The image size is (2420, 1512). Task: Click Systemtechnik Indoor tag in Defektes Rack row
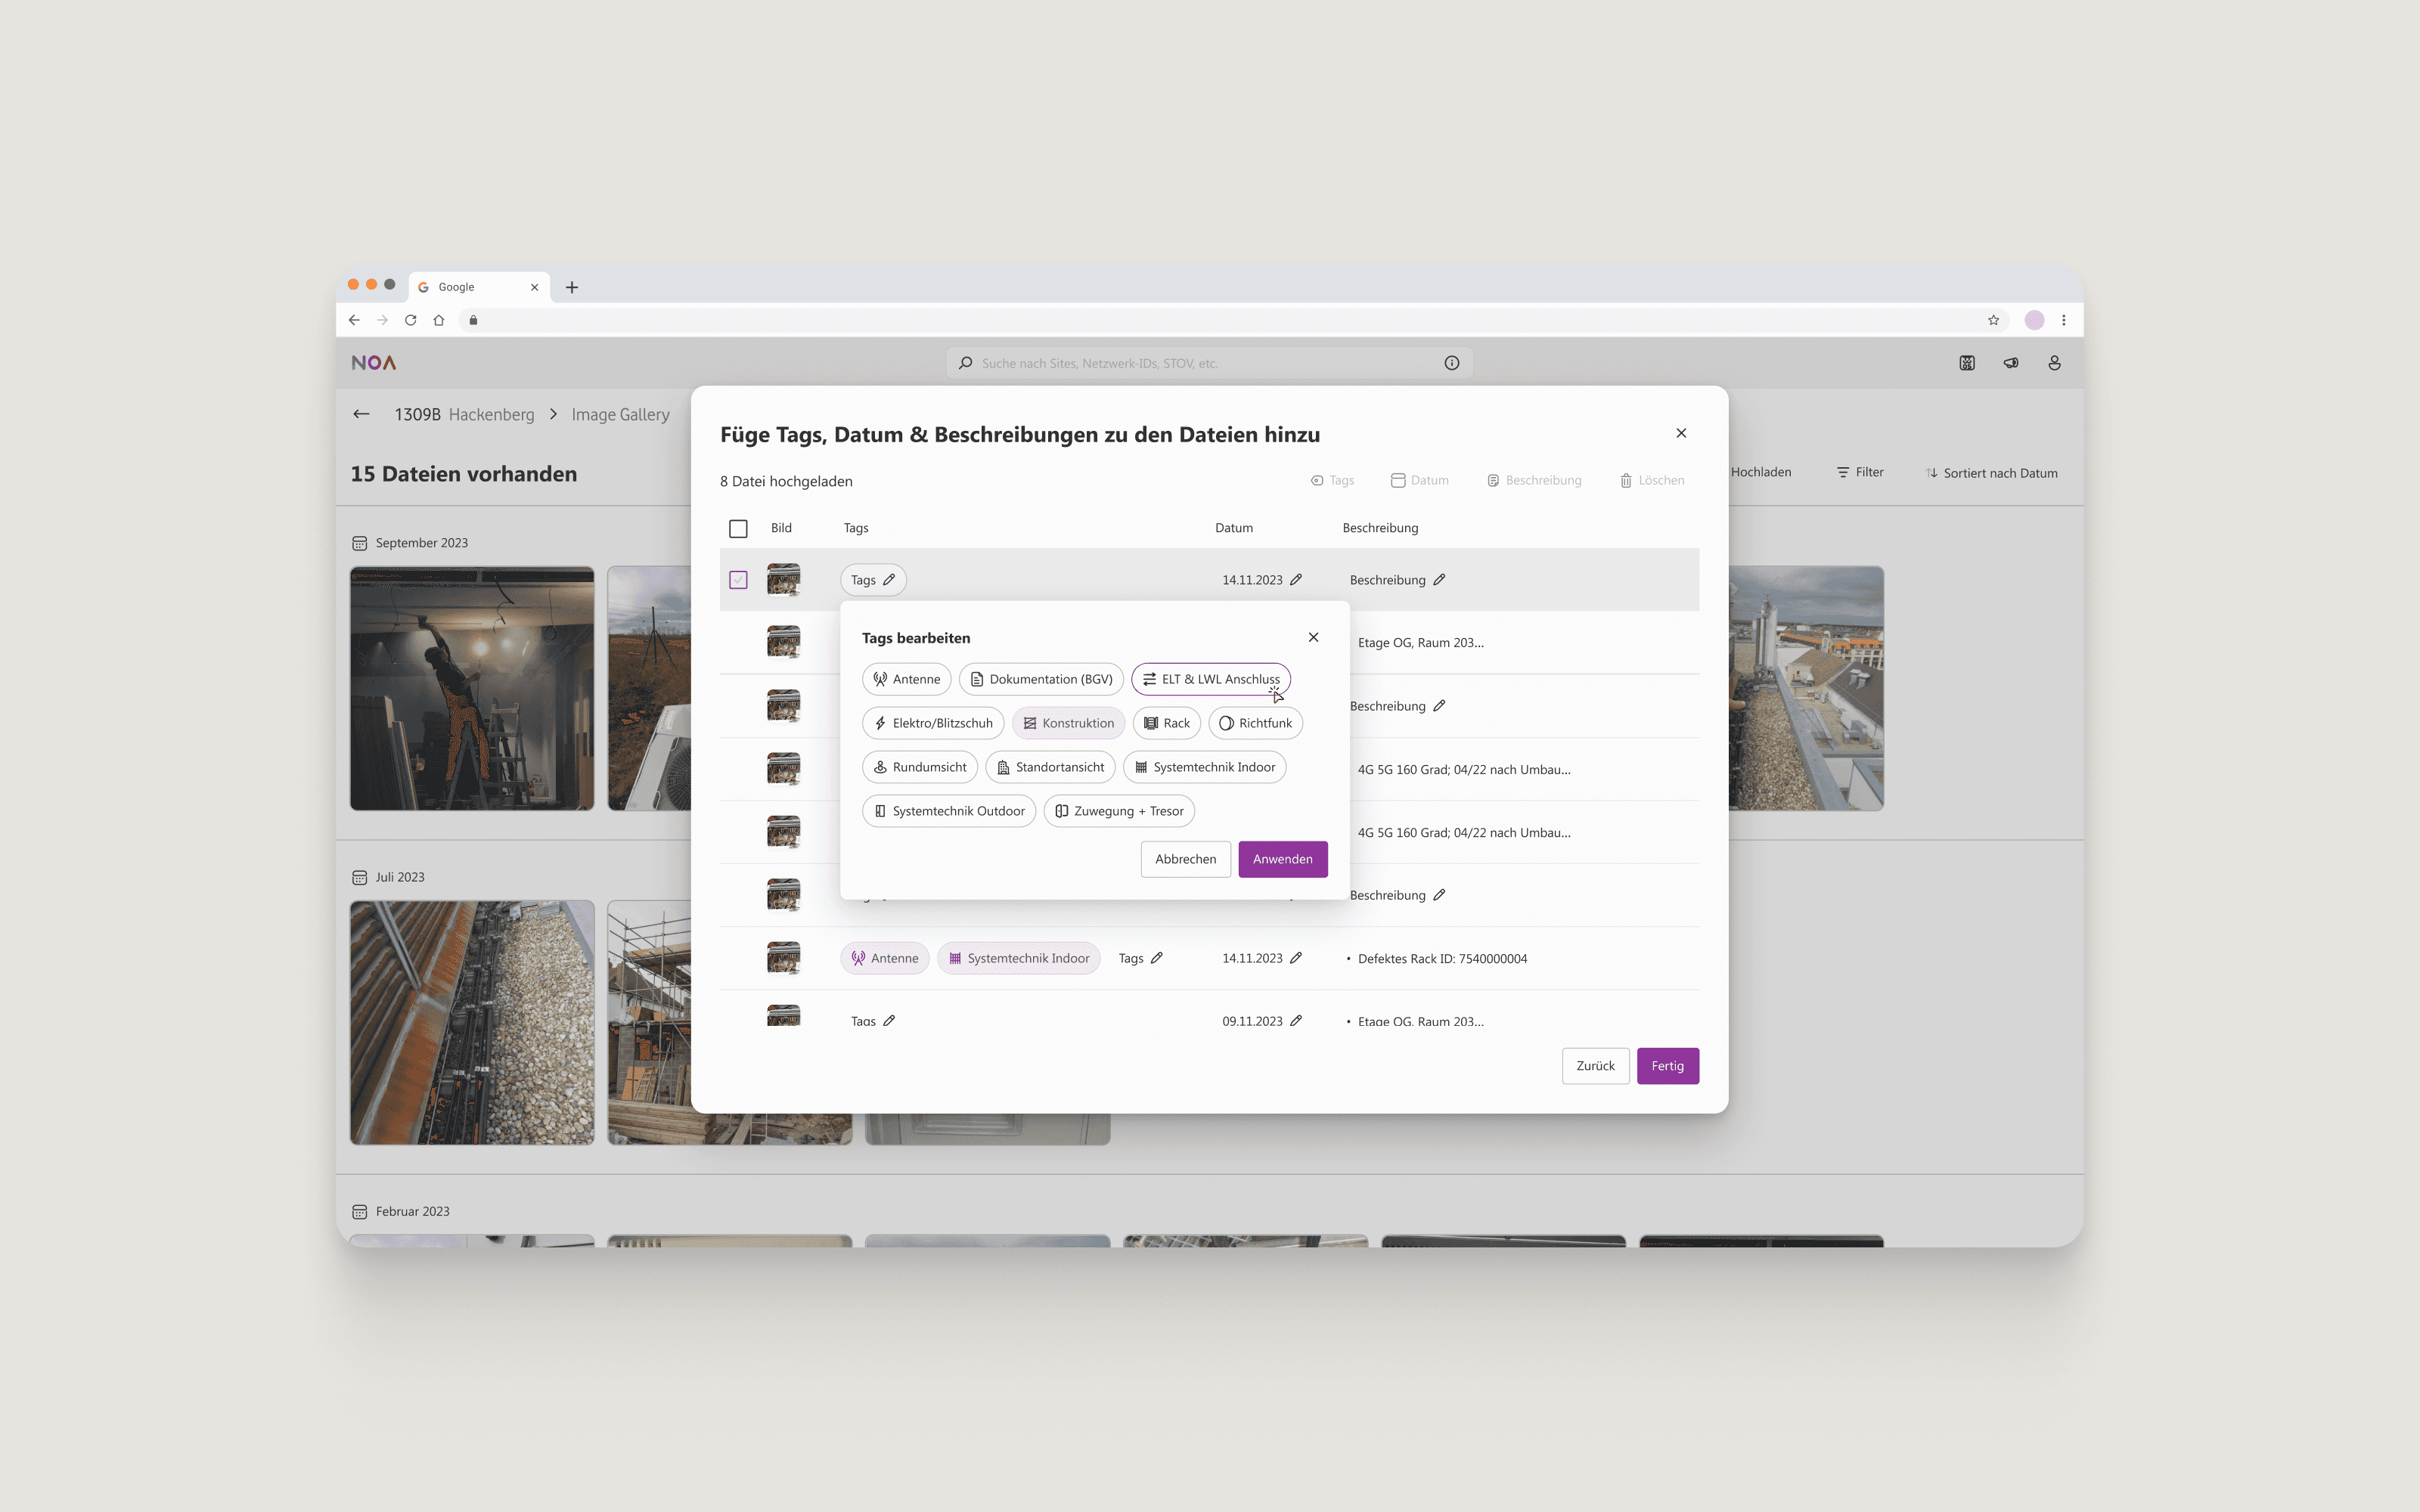pos(1019,958)
